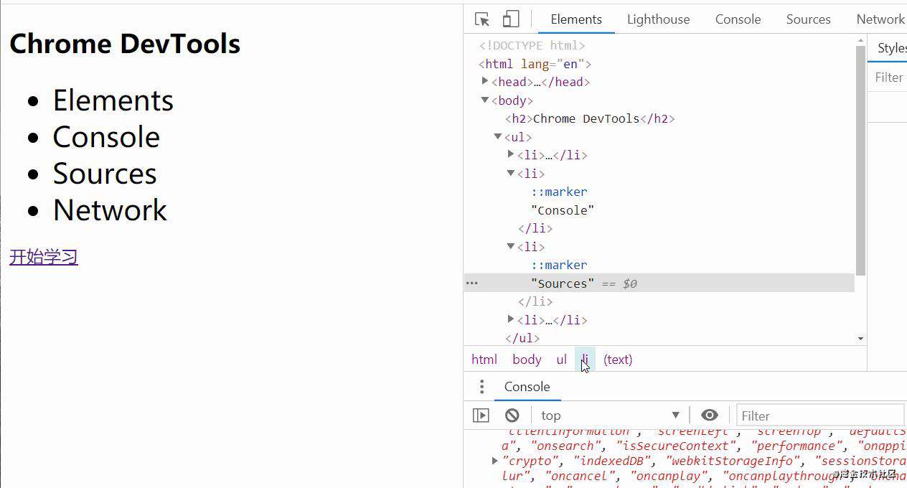This screenshot has height=488, width=907.
Task: Switch to the Sources tab
Action: point(808,19)
